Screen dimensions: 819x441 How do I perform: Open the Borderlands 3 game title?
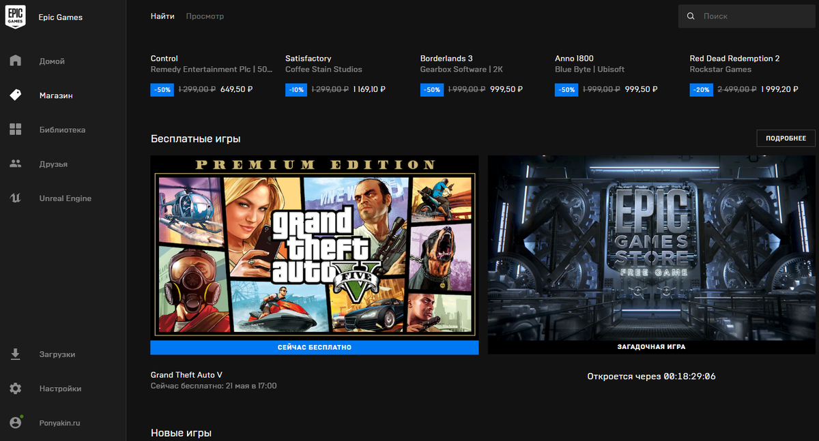446,59
